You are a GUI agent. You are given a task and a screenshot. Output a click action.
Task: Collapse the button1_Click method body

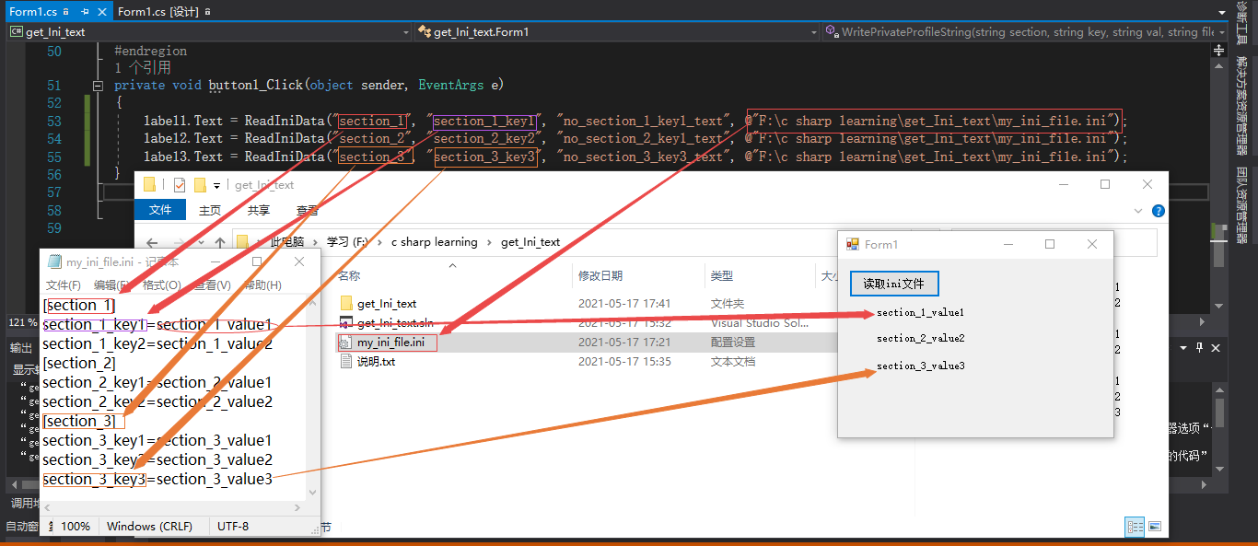[99, 84]
